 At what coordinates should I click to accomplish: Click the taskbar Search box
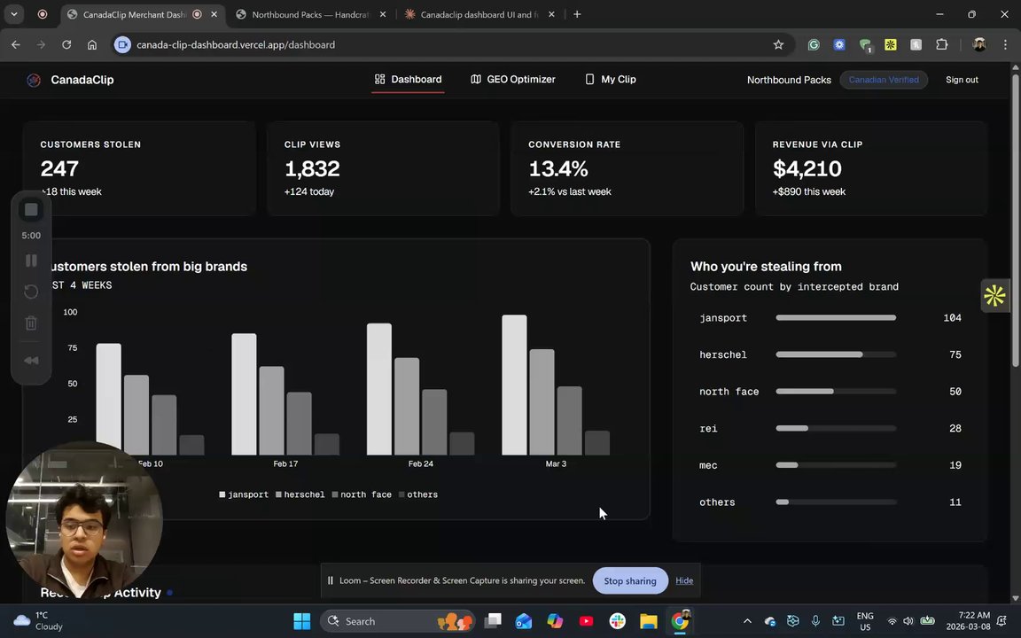397,621
